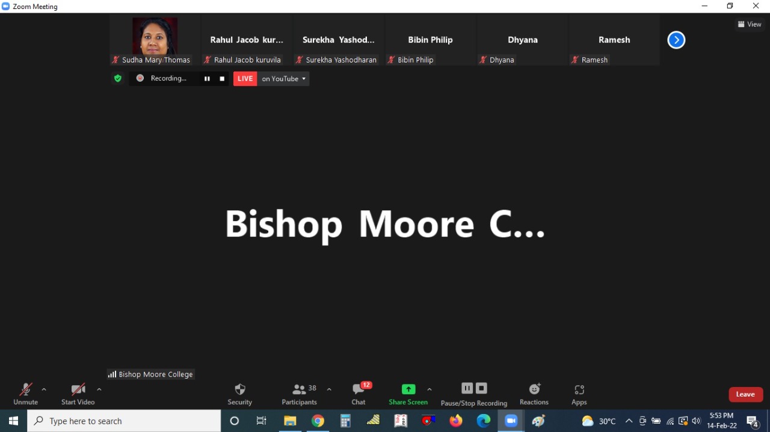Open the weather 30°C widget

point(599,421)
